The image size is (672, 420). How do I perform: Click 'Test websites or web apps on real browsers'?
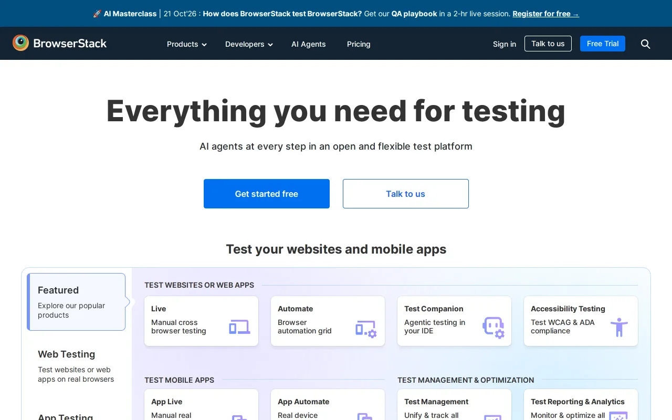tap(76, 374)
